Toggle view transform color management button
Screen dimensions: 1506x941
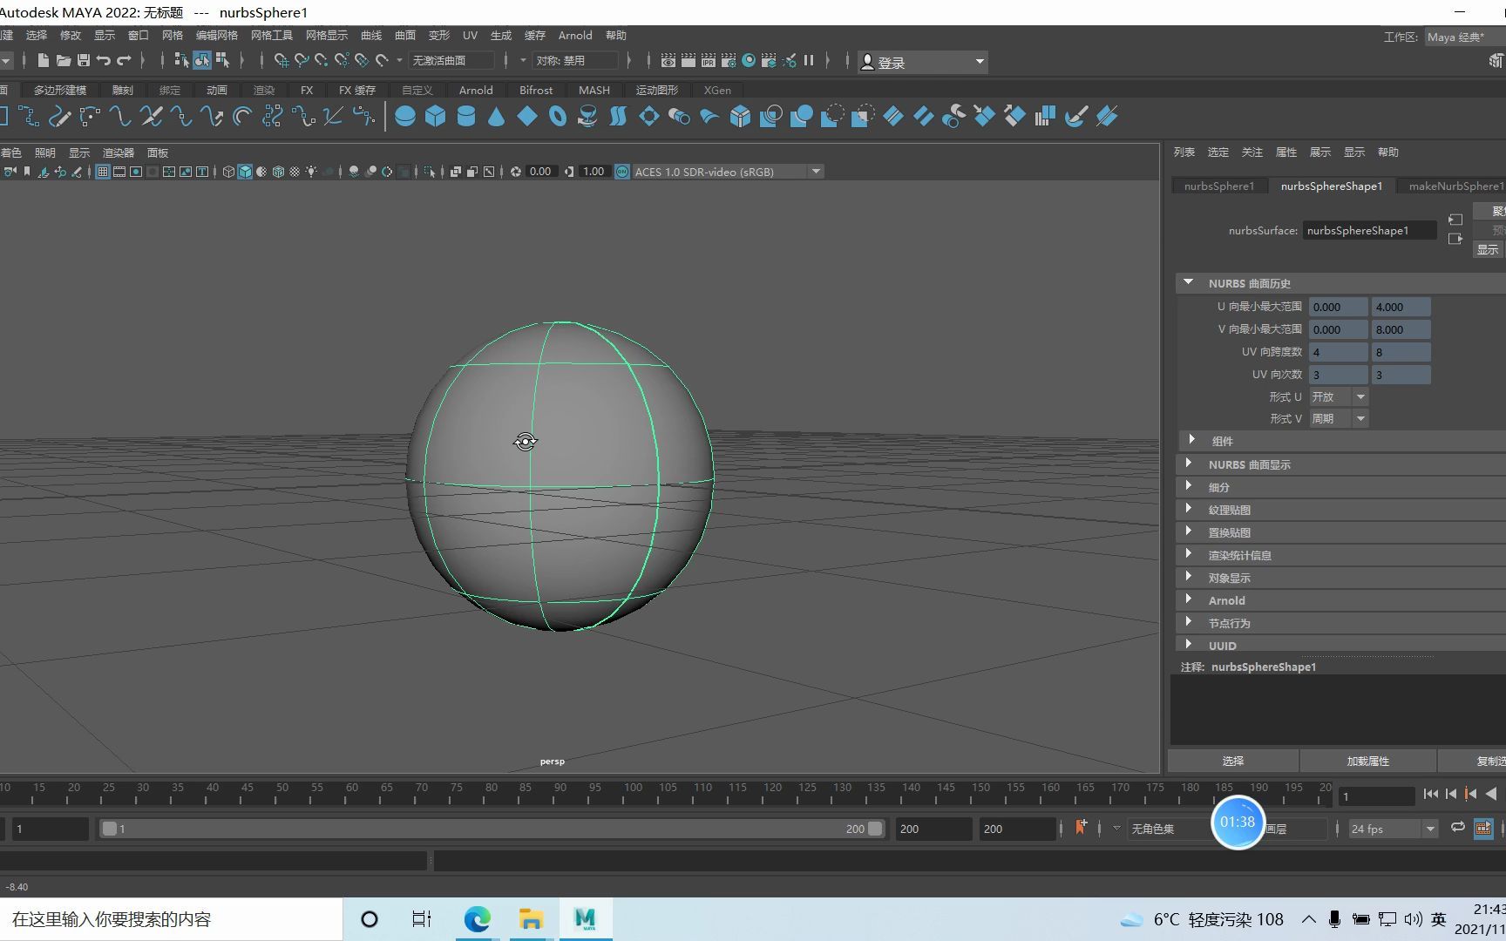click(x=622, y=172)
